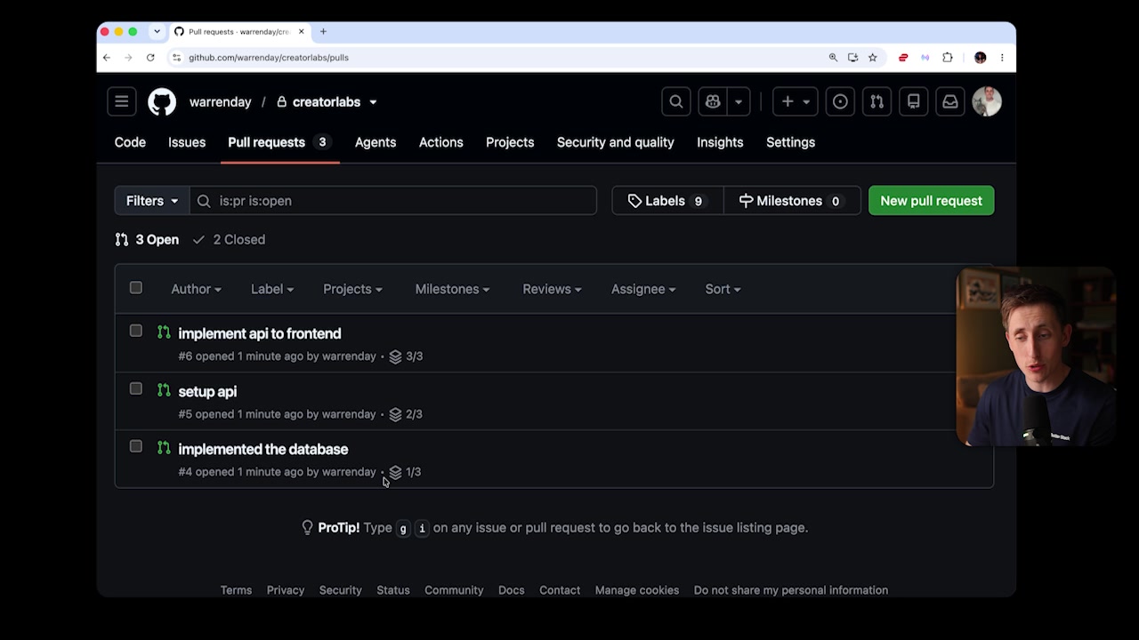Switch to the Actions tab
This screenshot has width=1139, height=640.
[x=441, y=142]
